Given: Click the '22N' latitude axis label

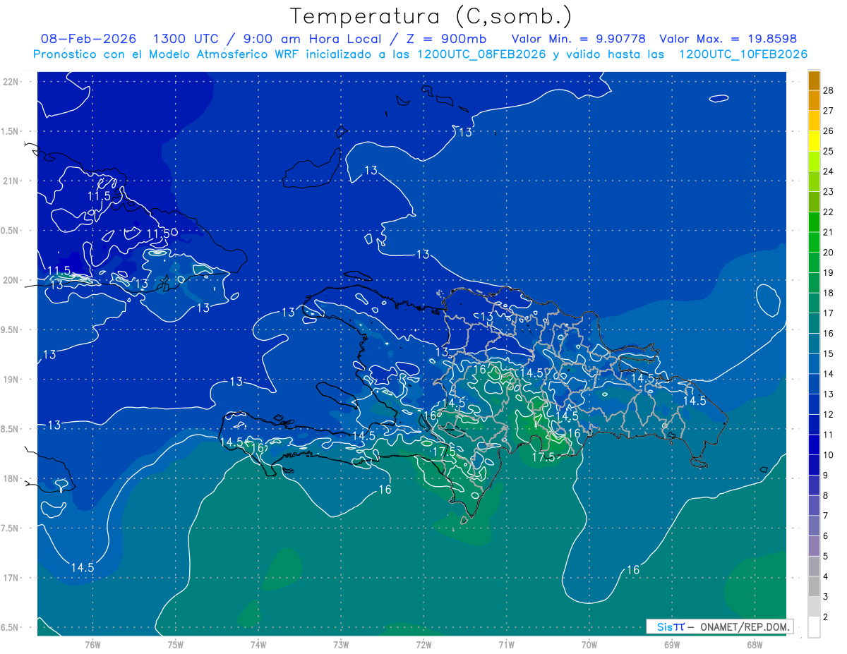Looking at the screenshot, I should click(x=12, y=81).
